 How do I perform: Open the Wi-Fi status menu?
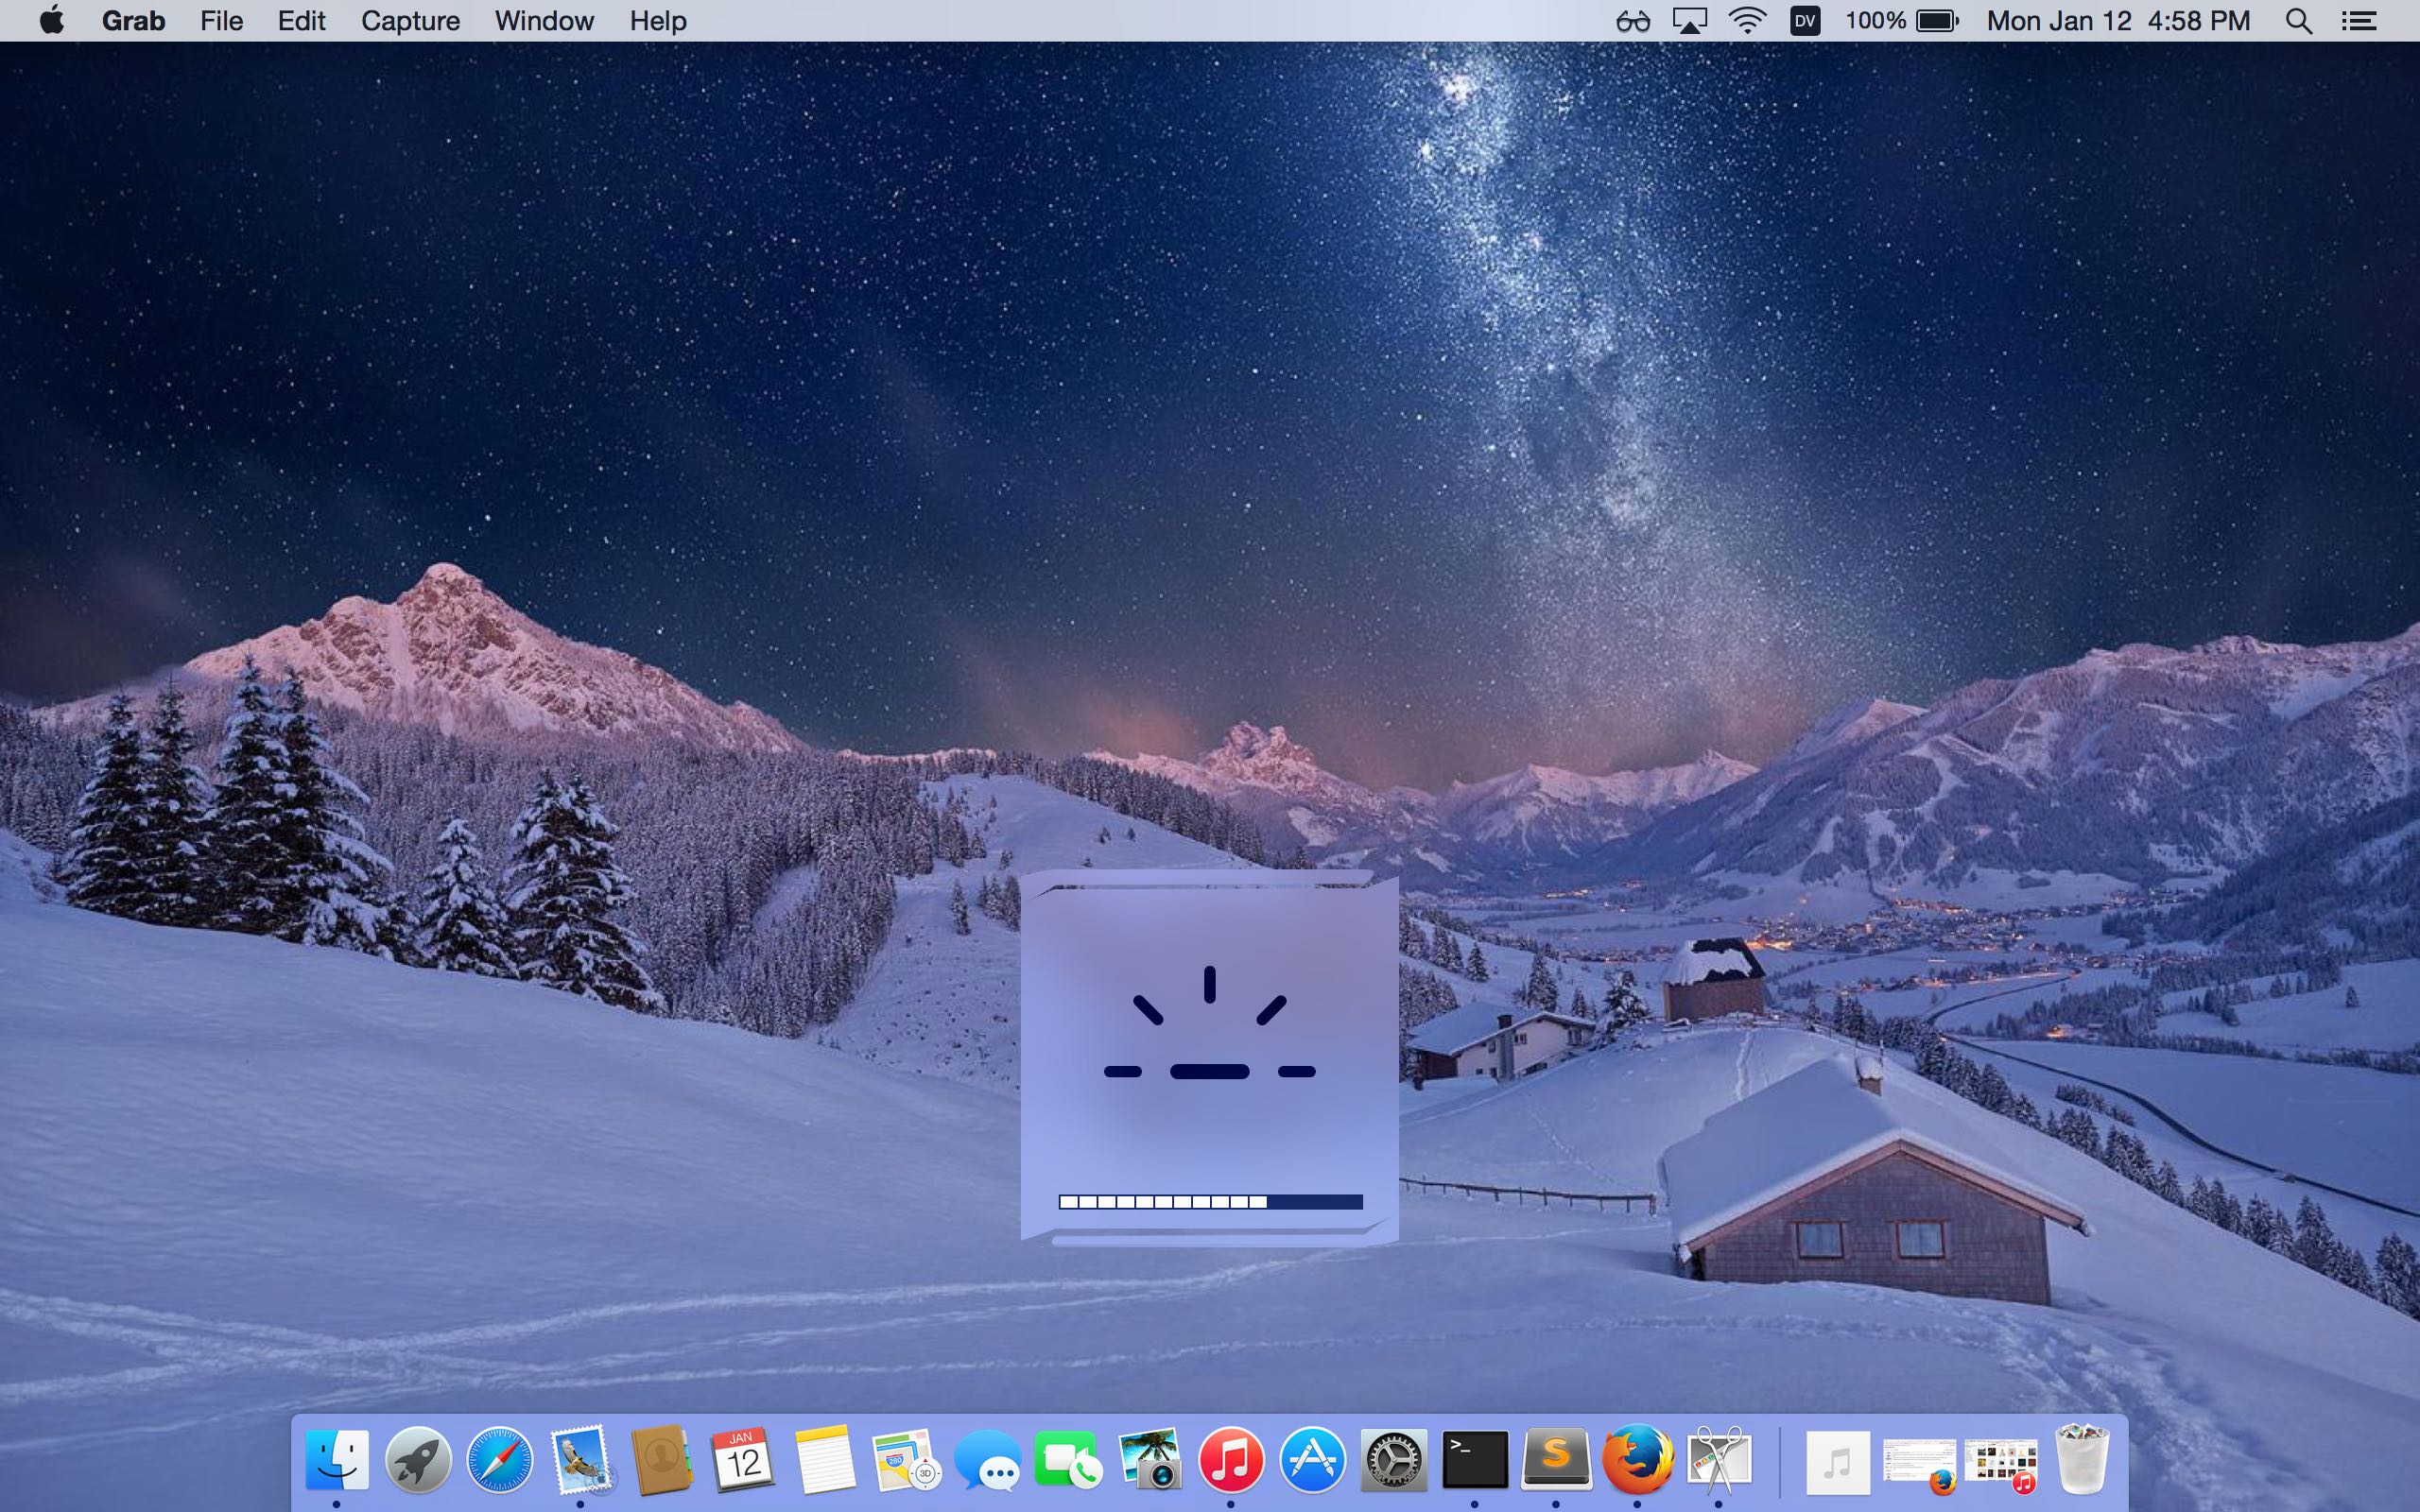coord(1746,21)
